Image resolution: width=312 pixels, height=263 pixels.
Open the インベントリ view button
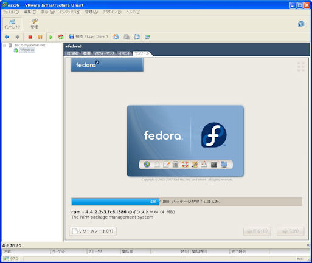pyautogui.click(x=12, y=24)
